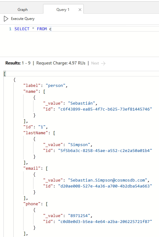The height and width of the screenshot is (237, 159).
Task: Select the "person" value
Action: click(x=55, y=86)
